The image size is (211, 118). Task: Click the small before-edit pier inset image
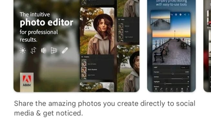(x=160, y=20)
